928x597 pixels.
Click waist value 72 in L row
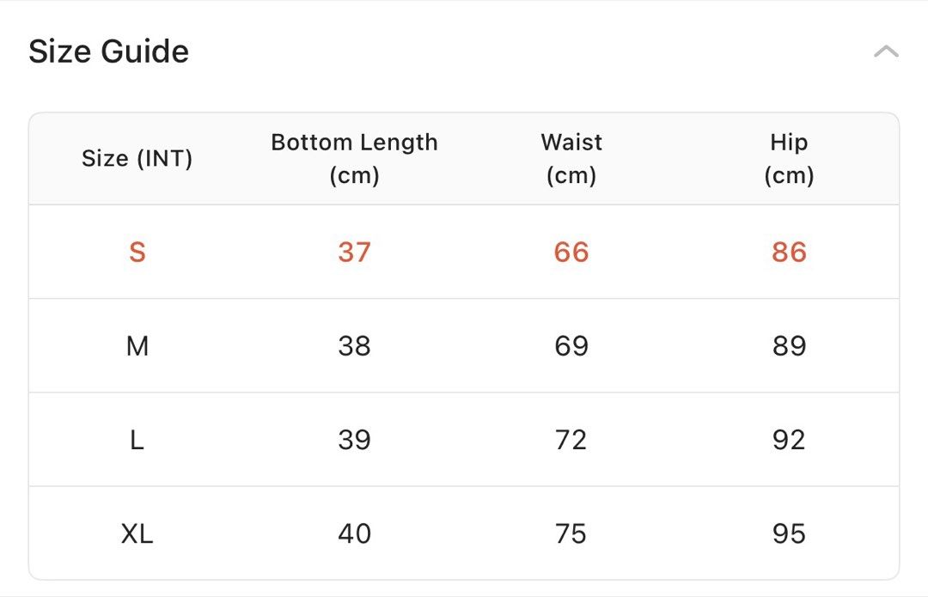(571, 440)
